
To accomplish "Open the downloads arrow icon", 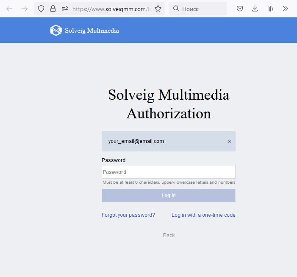I will point(255,9).
